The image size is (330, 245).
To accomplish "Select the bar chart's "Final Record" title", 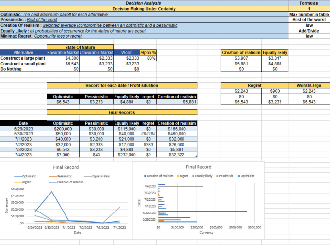I will [198, 167].
